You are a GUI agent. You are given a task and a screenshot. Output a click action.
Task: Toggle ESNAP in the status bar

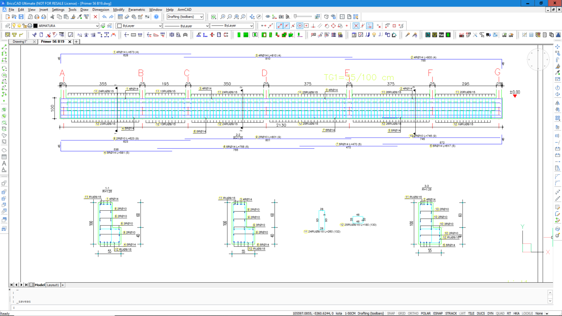coord(438,313)
